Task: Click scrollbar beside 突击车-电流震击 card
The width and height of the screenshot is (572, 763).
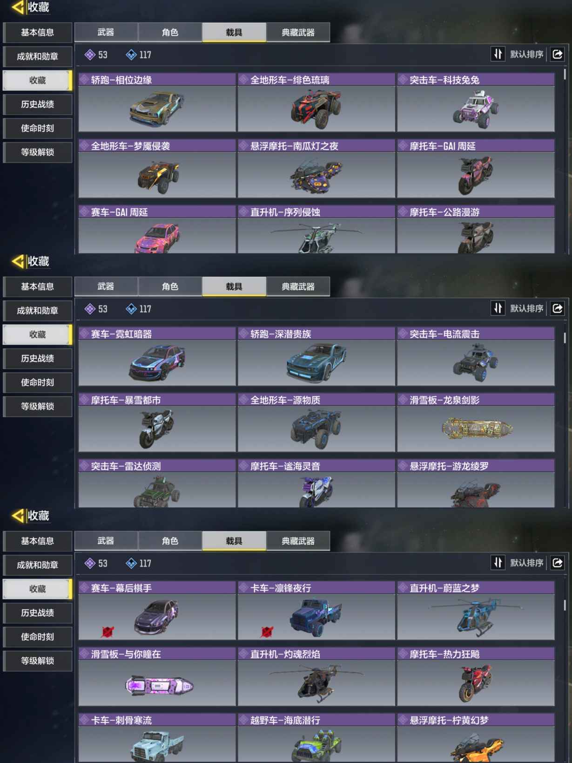Action: click(565, 338)
